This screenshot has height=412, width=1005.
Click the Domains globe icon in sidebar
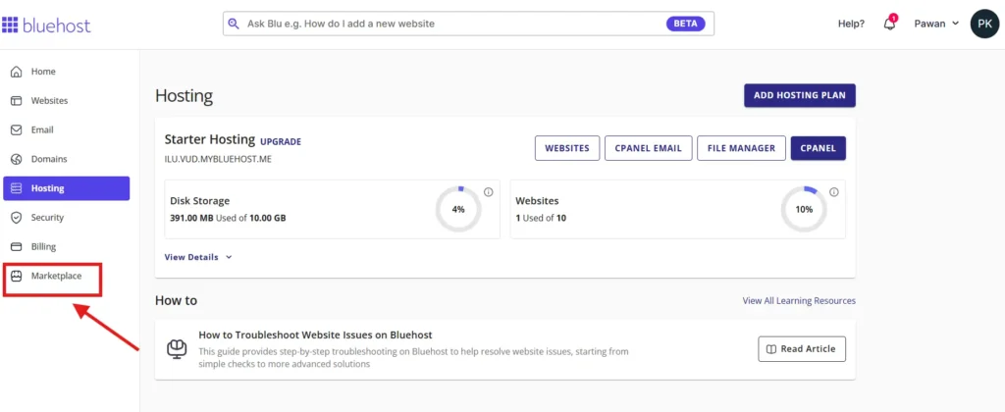(x=18, y=159)
